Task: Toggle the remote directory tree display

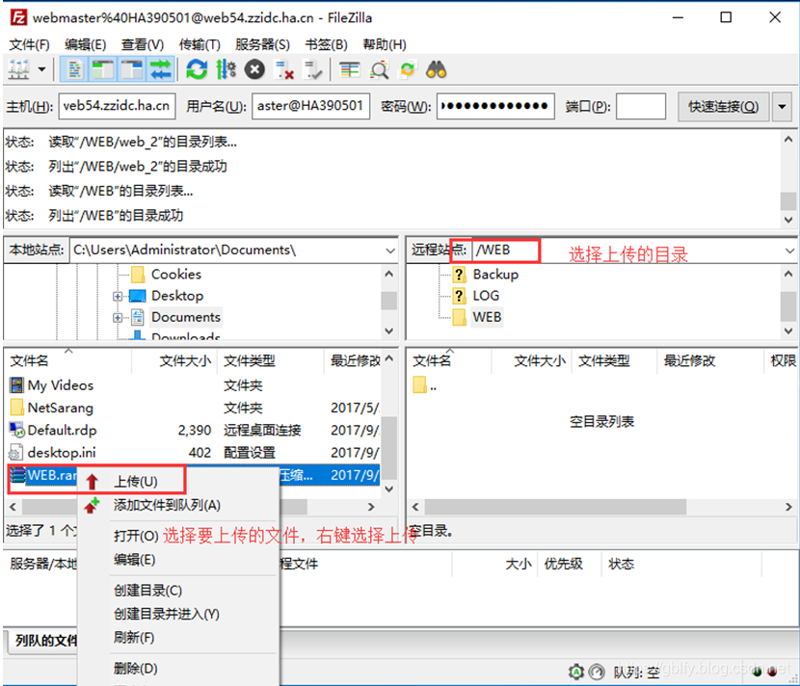Action: click(132, 69)
